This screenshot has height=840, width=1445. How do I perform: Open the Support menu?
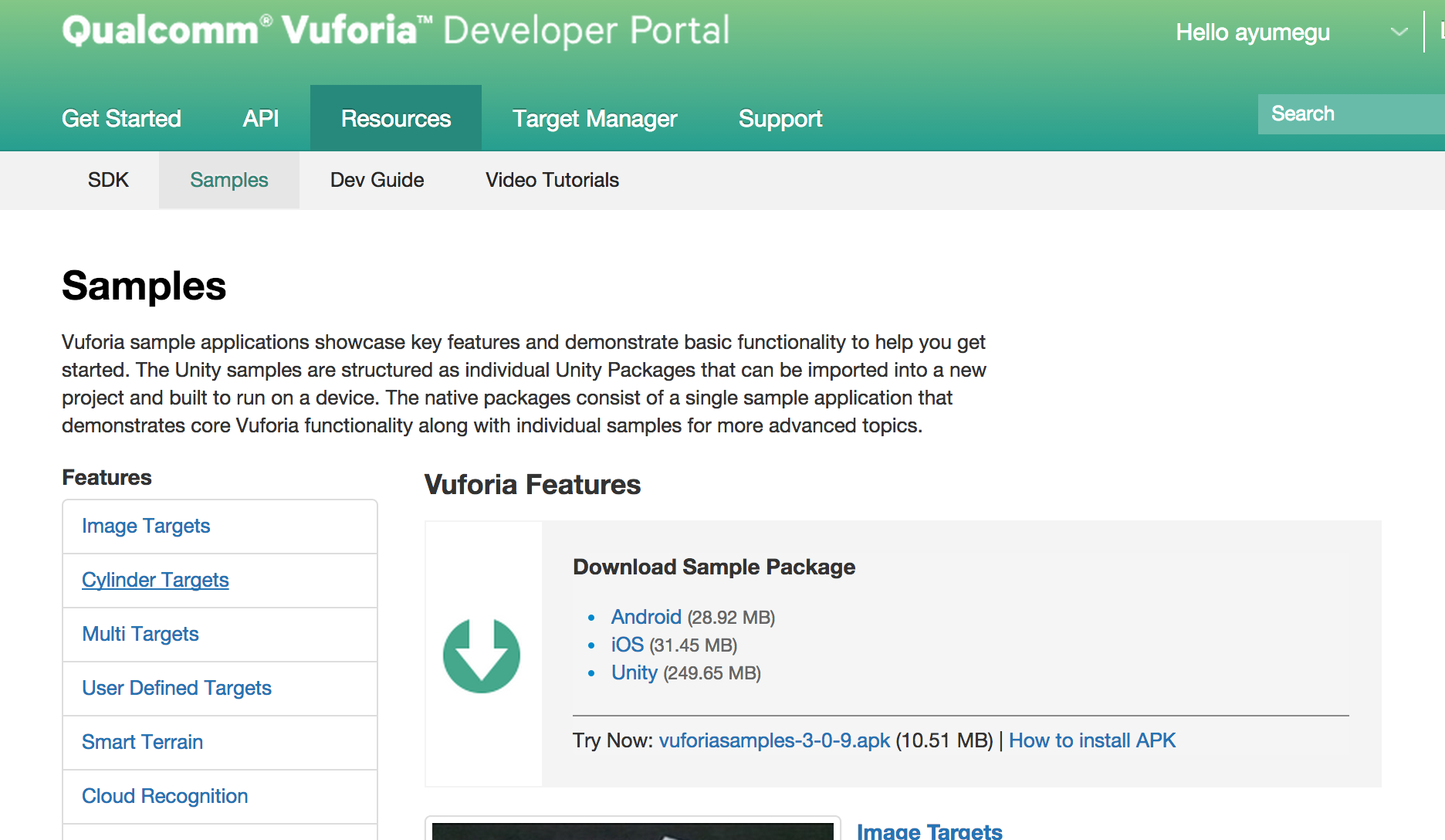tap(780, 118)
